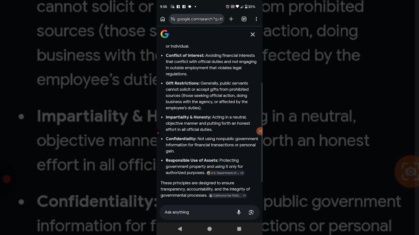
Task: Click the google.com URL address bar
Action: pos(196,19)
